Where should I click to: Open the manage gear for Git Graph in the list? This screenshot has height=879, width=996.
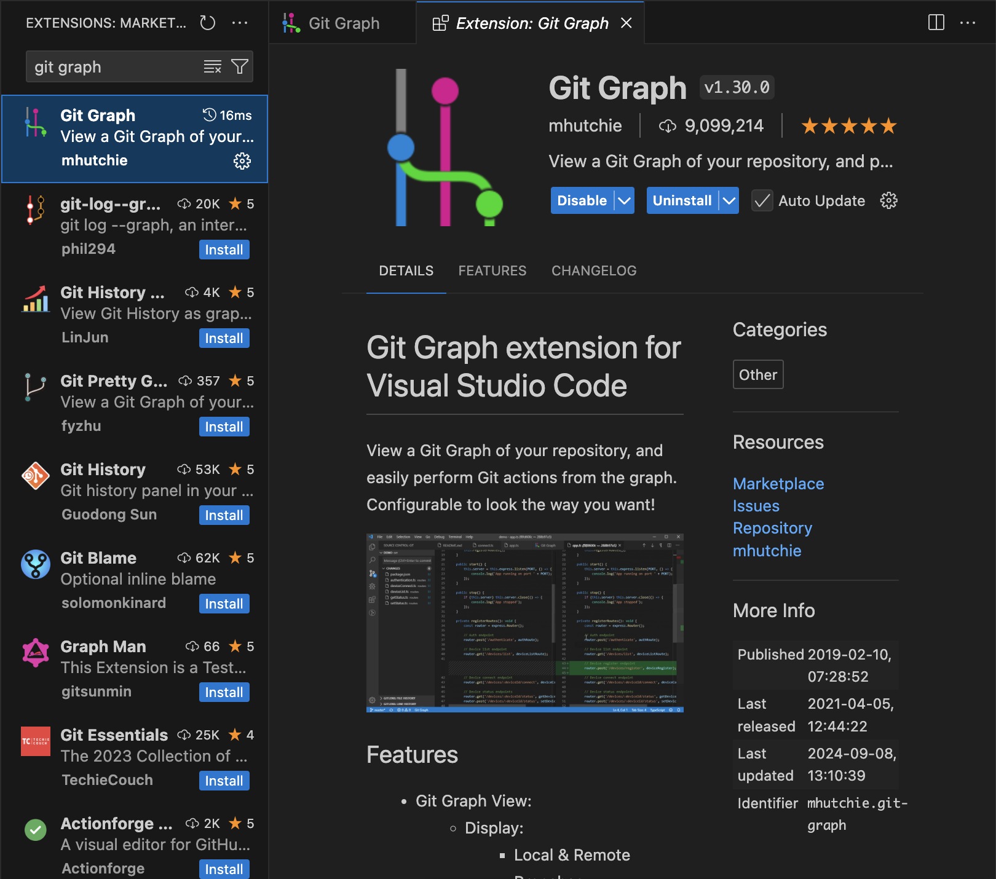click(242, 161)
